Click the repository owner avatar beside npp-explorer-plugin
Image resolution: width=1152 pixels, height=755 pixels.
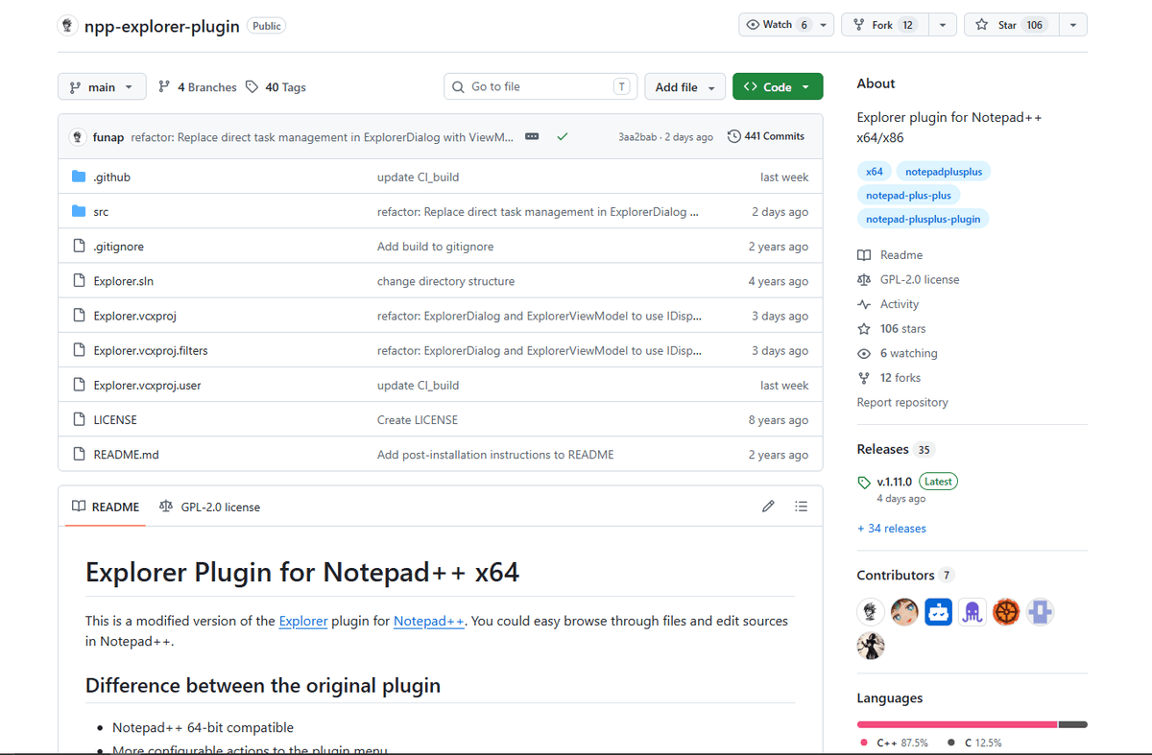point(67,26)
